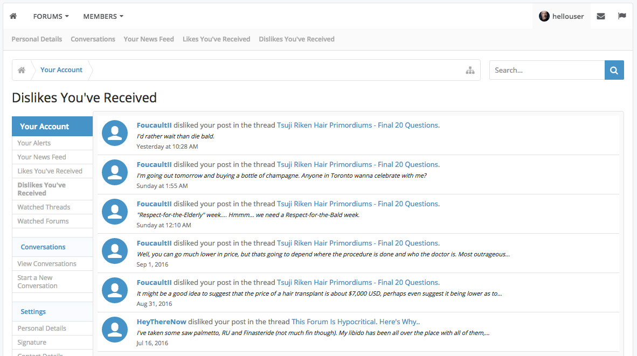The image size is (637, 356).
Task: Open the sitemap icon in breadcrumb bar
Action: click(x=470, y=70)
